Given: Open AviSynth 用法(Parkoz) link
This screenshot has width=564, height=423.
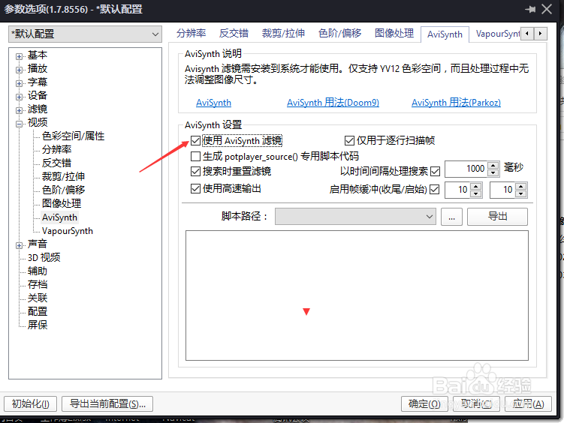Looking at the screenshot, I should [x=456, y=103].
